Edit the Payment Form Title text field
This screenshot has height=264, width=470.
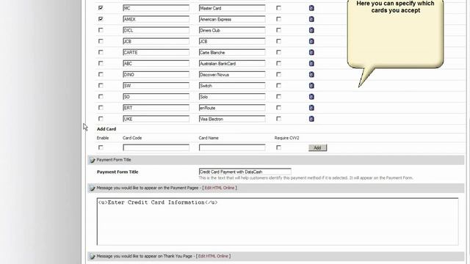point(245,172)
